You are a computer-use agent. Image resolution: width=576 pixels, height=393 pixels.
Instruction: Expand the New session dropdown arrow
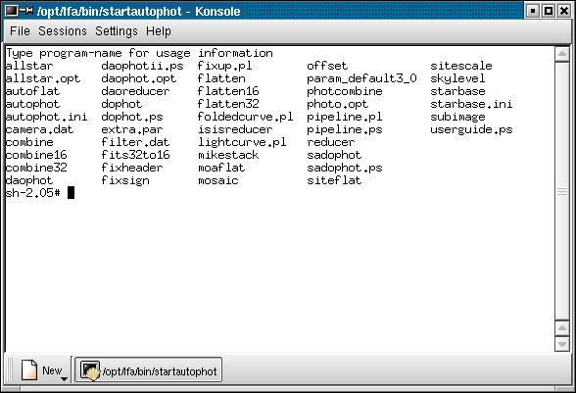[65, 378]
